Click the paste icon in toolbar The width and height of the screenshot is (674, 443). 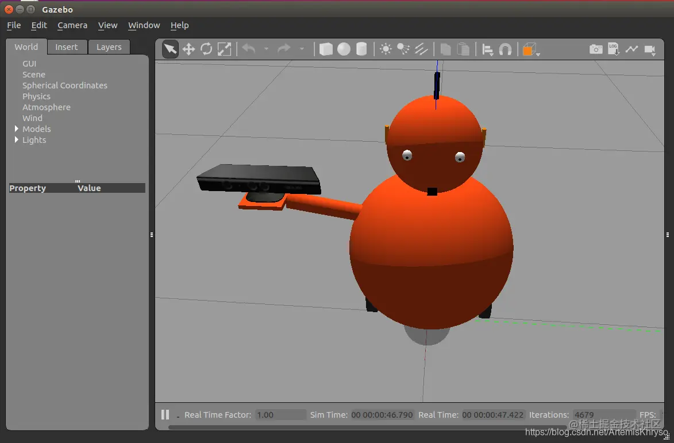tap(463, 49)
